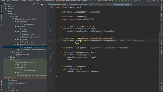Screen dimensions: 163x92
Task: Run with coverage from the top toolbar
Action: (x=123, y=1)
